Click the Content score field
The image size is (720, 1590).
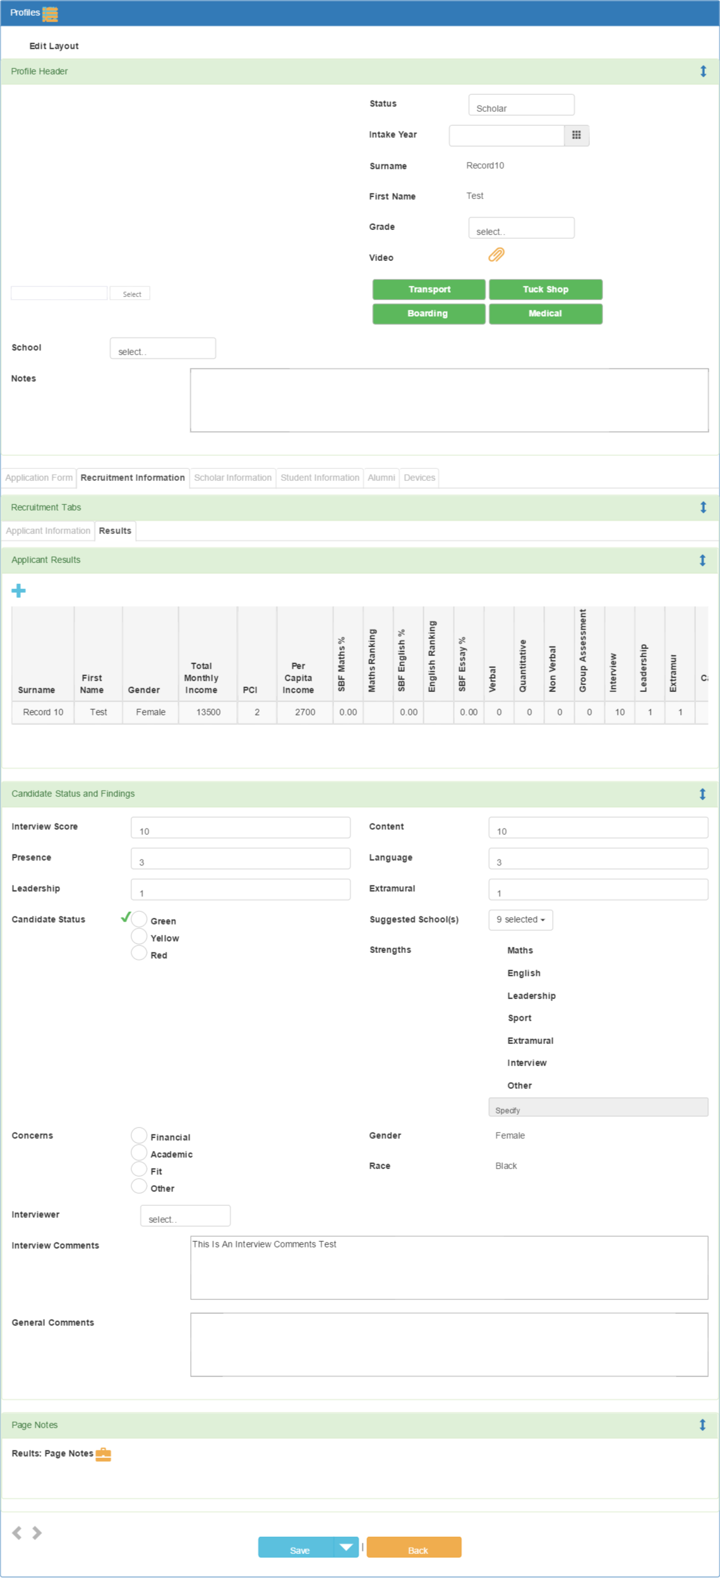598,828
